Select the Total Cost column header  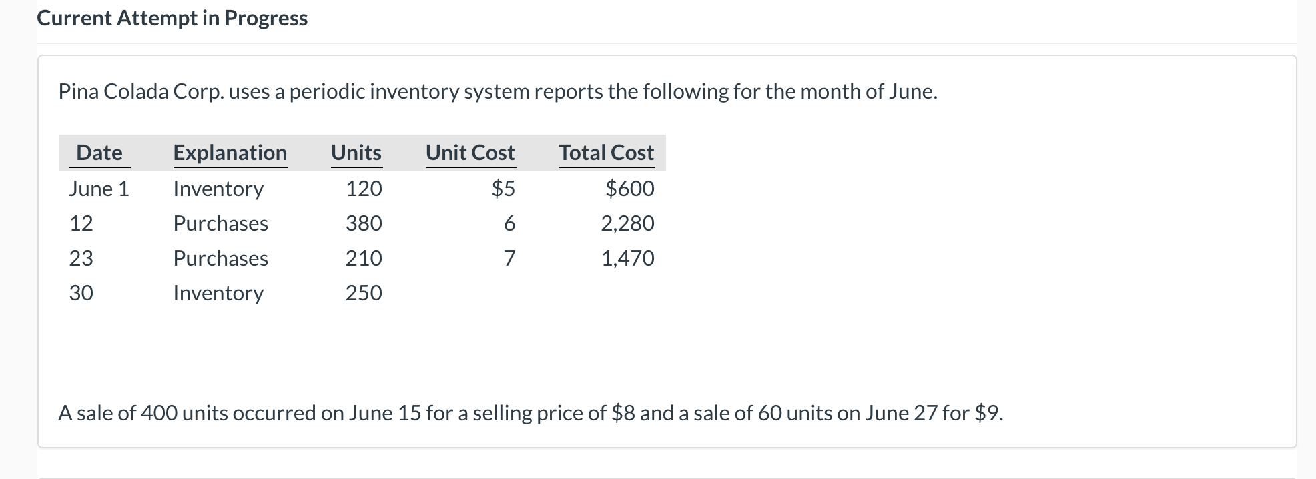(x=606, y=153)
